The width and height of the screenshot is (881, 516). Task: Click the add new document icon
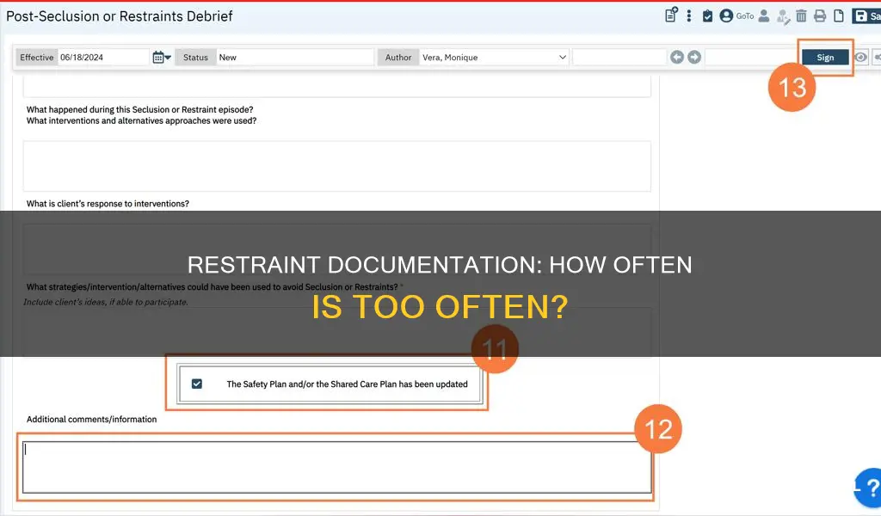(x=671, y=15)
